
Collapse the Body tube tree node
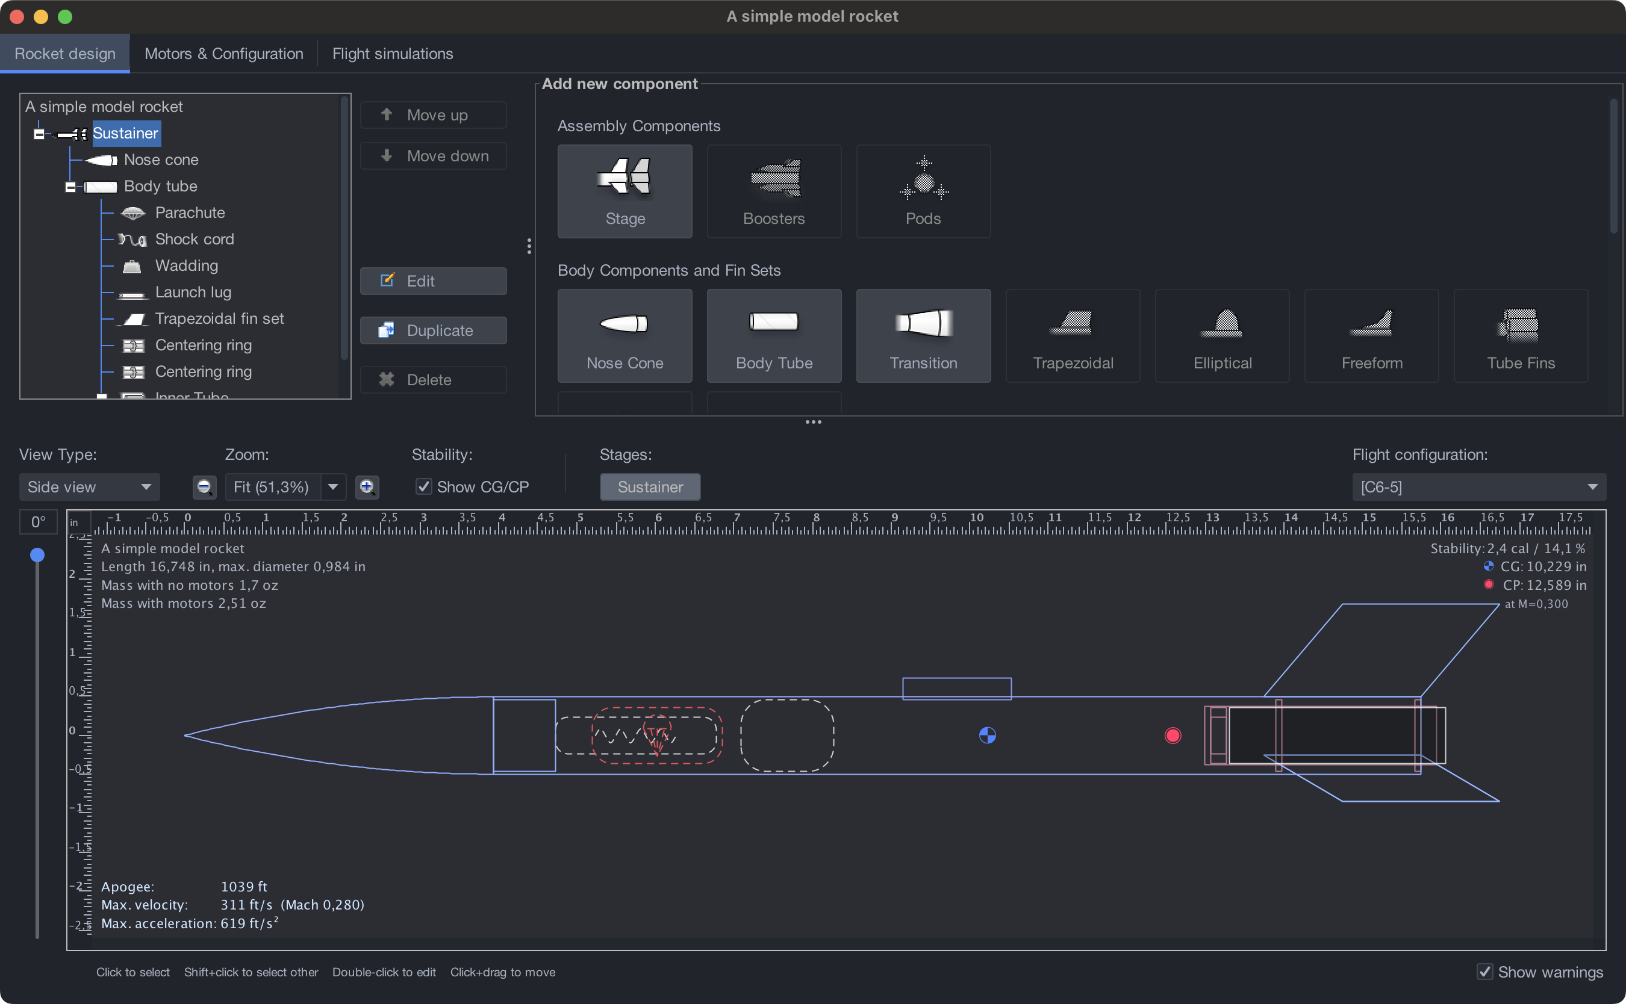click(x=70, y=187)
